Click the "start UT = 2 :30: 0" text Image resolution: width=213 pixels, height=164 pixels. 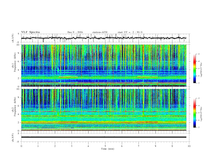tap(130, 32)
